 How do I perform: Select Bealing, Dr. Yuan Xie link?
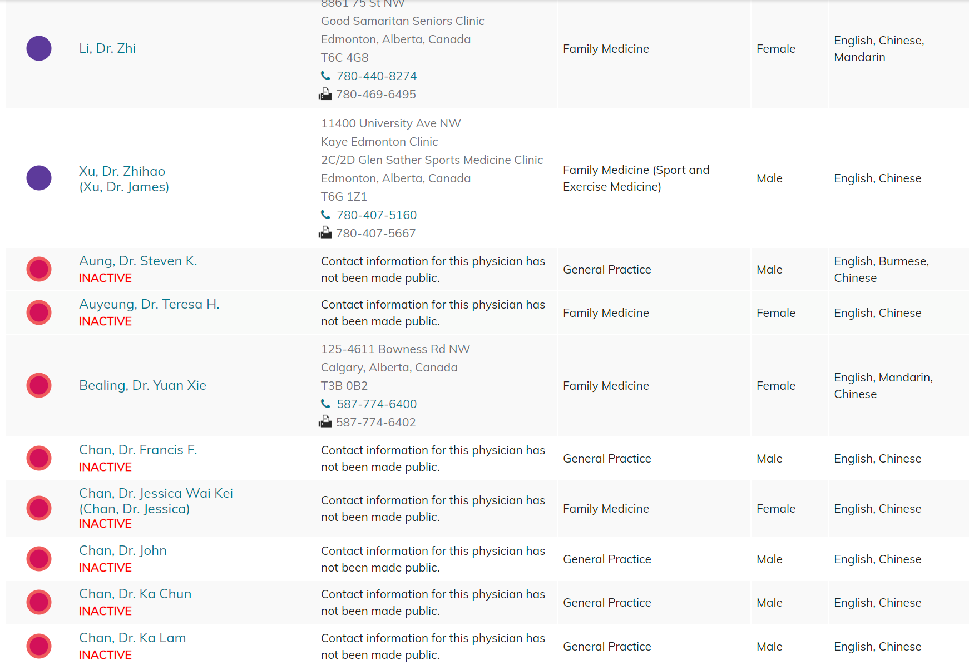(142, 385)
